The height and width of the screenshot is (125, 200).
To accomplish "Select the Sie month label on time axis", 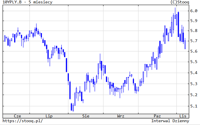I will (86, 116).
